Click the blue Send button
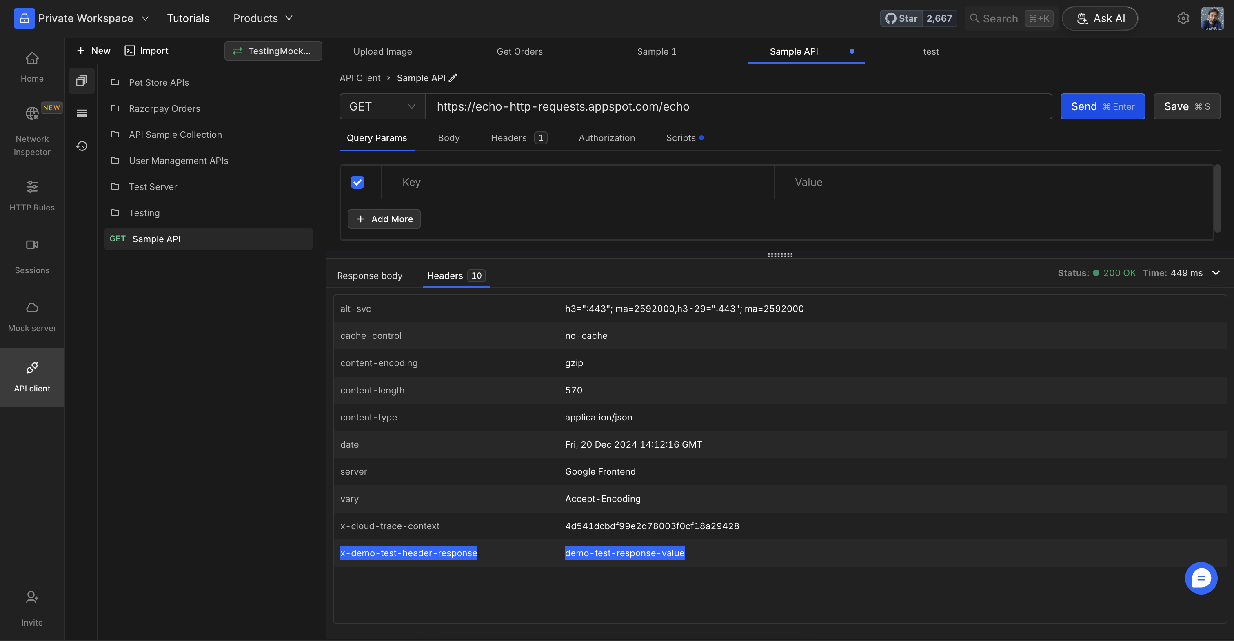Image resolution: width=1234 pixels, height=641 pixels. click(x=1102, y=107)
